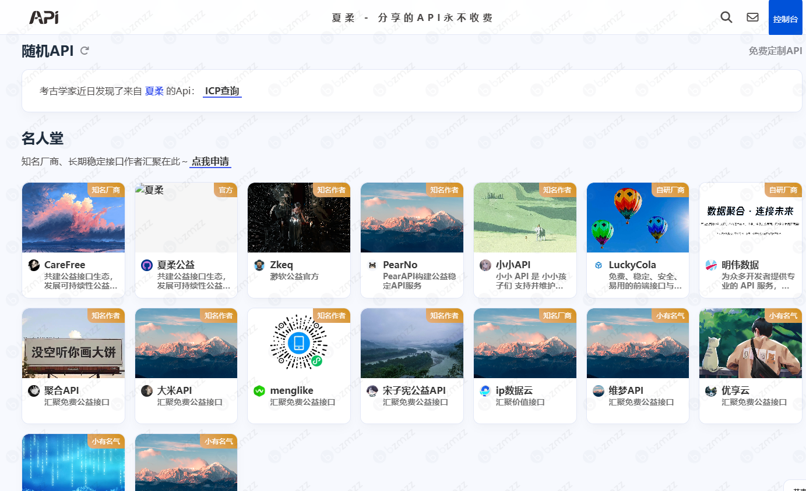The height and width of the screenshot is (491, 806).
Task: Click the 维梦API card title
Action: click(626, 390)
